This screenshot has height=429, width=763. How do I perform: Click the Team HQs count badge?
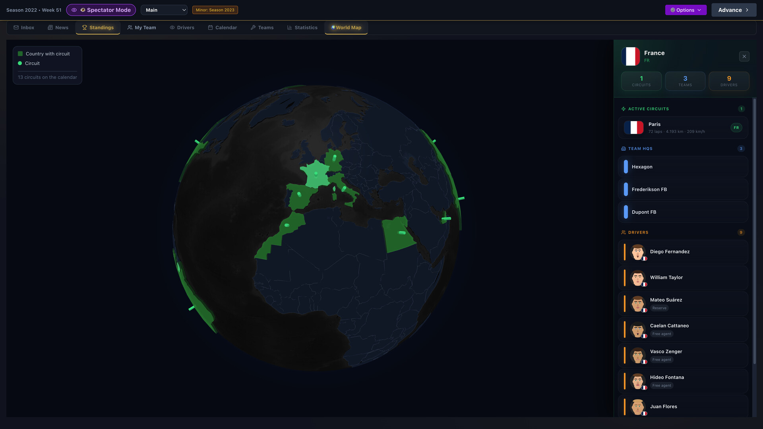(741, 149)
